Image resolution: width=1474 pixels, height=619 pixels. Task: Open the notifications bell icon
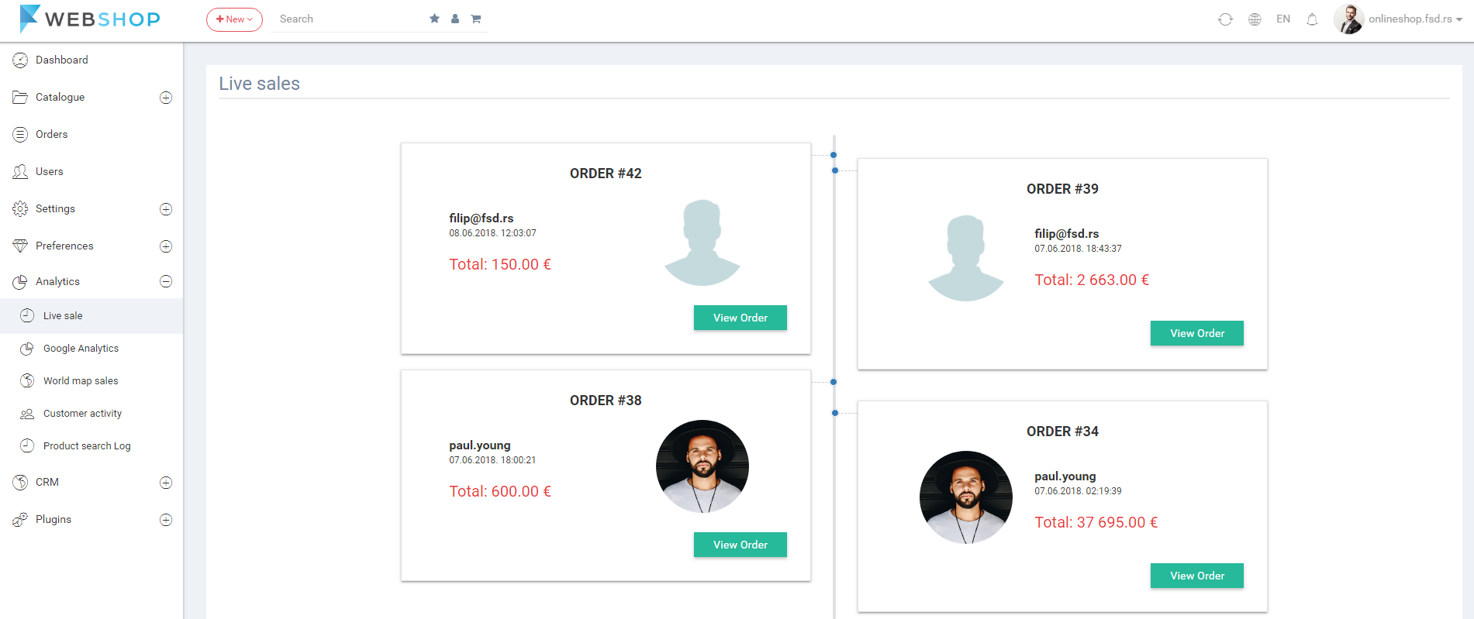point(1312,19)
